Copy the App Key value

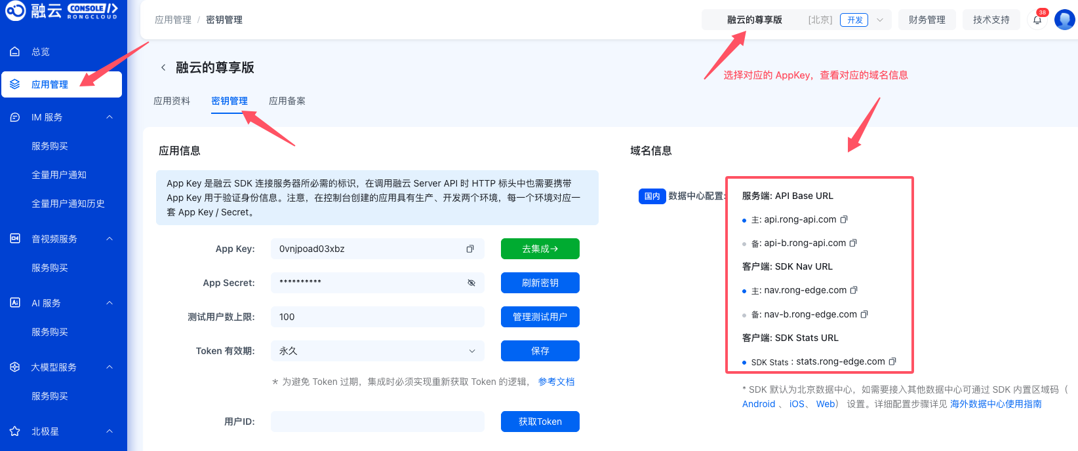click(469, 249)
